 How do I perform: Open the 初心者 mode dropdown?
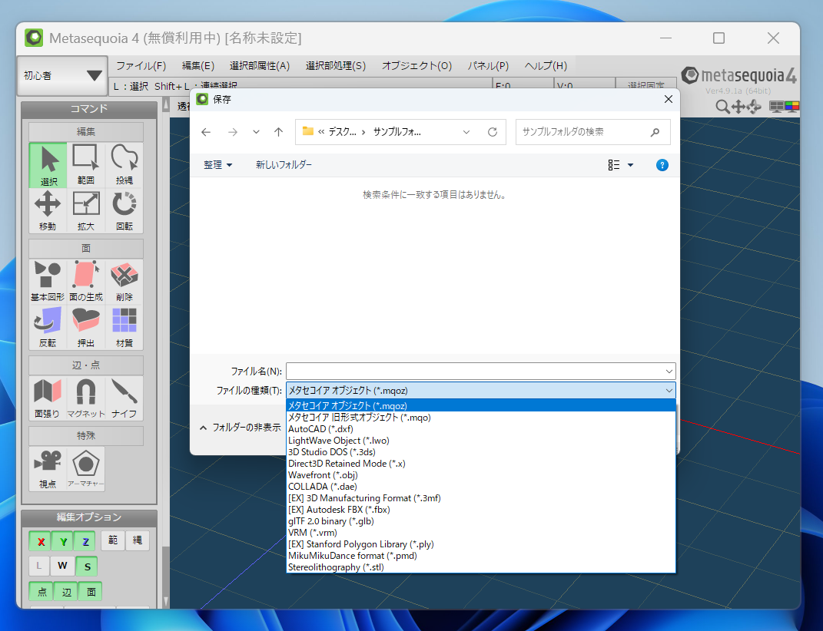tap(62, 75)
